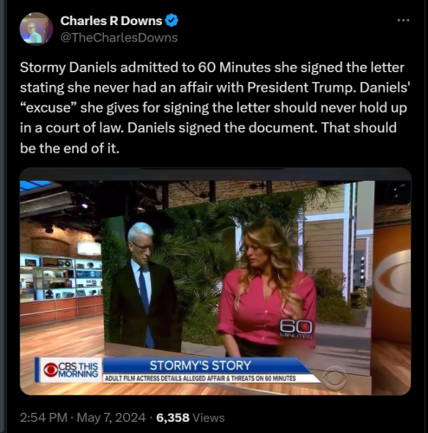Open the @TheCharlesDowns handle link
428x433 pixels.
pyautogui.click(x=119, y=38)
